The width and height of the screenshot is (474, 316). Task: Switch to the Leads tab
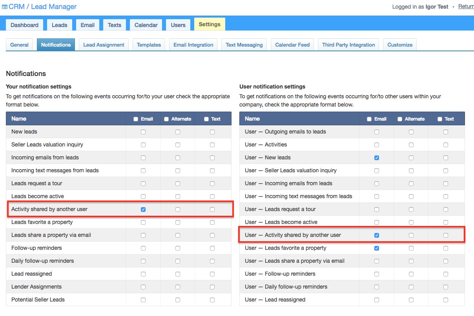(59, 25)
